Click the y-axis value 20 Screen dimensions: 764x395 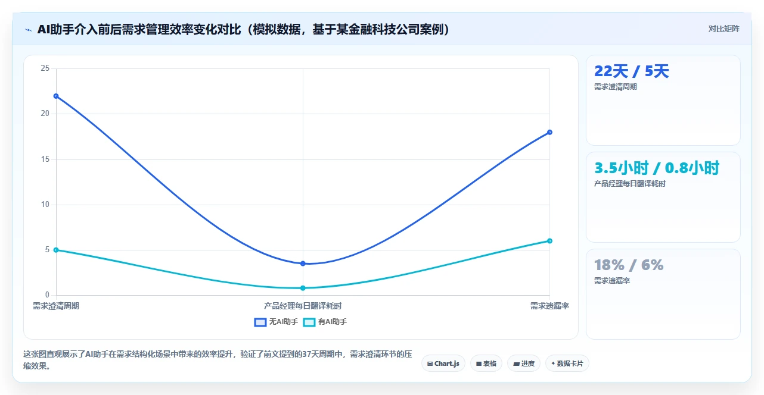click(x=45, y=114)
